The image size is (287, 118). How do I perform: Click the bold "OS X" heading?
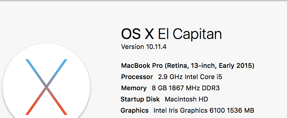[137, 34]
